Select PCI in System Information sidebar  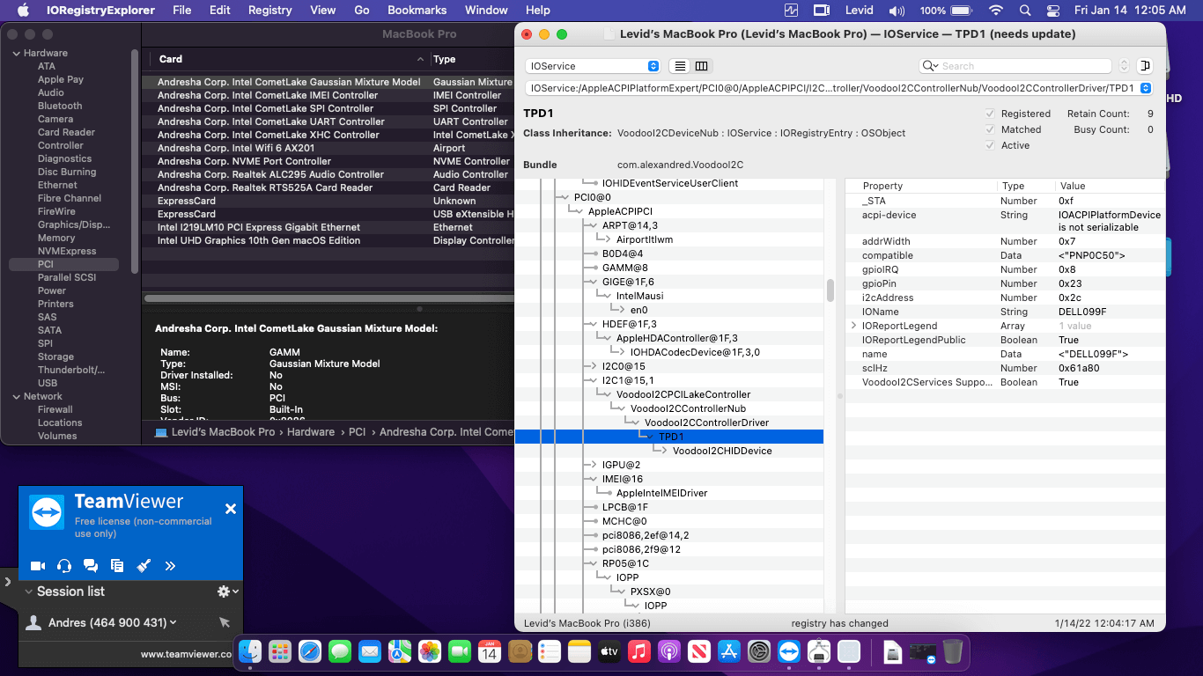(x=63, y=264)
